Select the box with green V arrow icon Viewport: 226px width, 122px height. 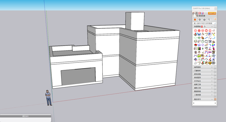203,63
